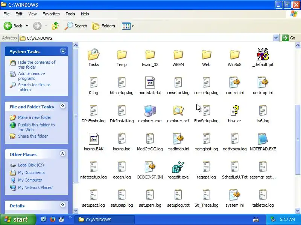
Task: Expand the Address bar dropdown
Action: coord(276,38)
